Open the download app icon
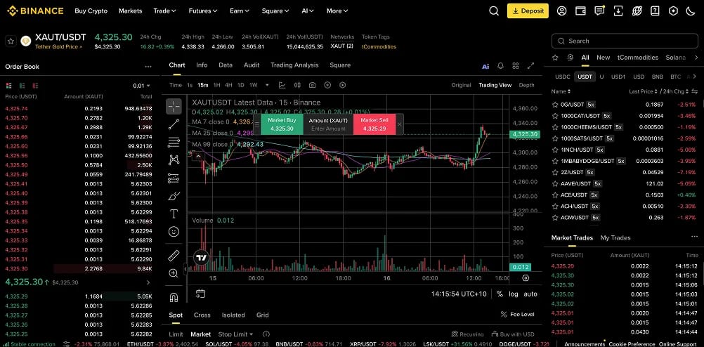 pos(618,11)
